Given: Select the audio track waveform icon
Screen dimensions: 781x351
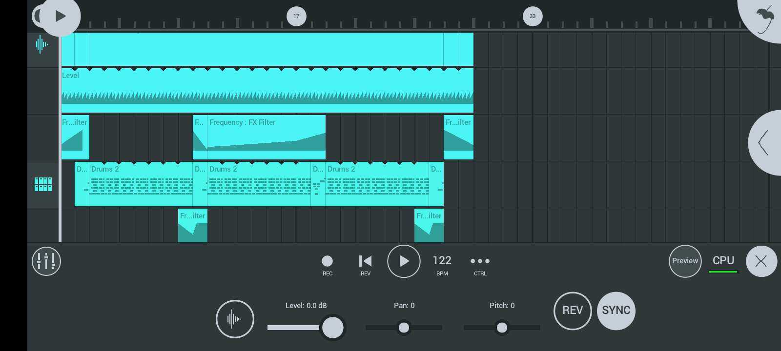Looking at the screenshot, I should pos(42,45).
